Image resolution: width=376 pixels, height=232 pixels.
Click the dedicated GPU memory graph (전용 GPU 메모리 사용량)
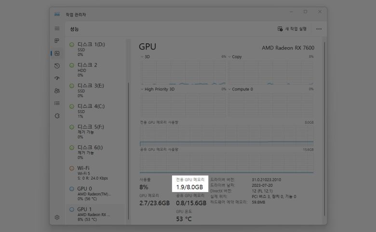click(227, 136)
